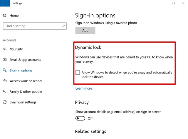188x139 pixels.
Task: Click the Related settings heading
Action: 90,131
